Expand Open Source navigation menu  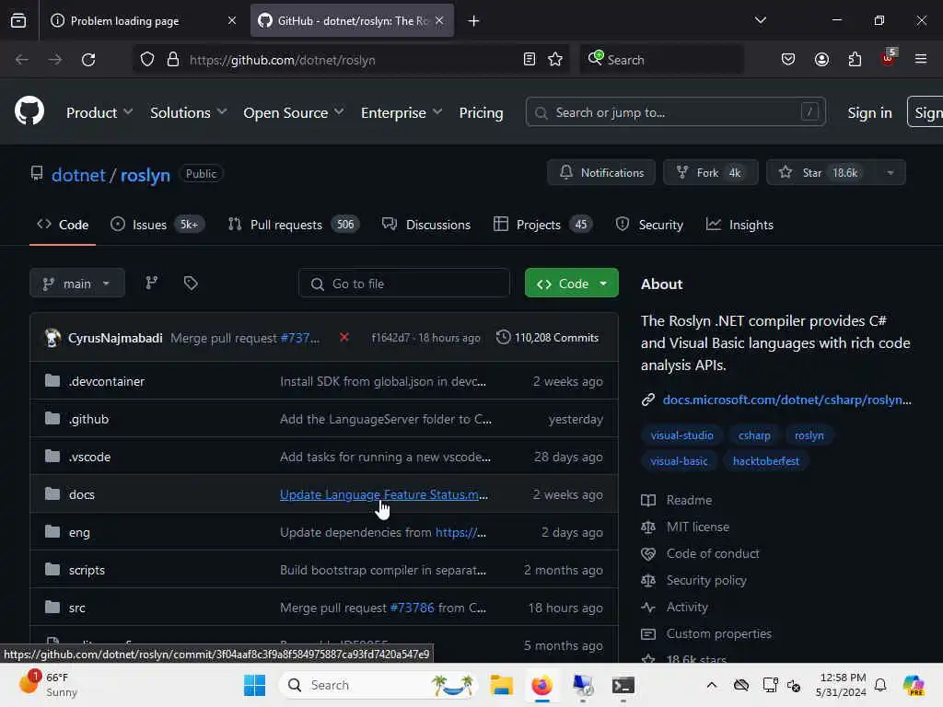pyautogui.click(x=294, y=112)
